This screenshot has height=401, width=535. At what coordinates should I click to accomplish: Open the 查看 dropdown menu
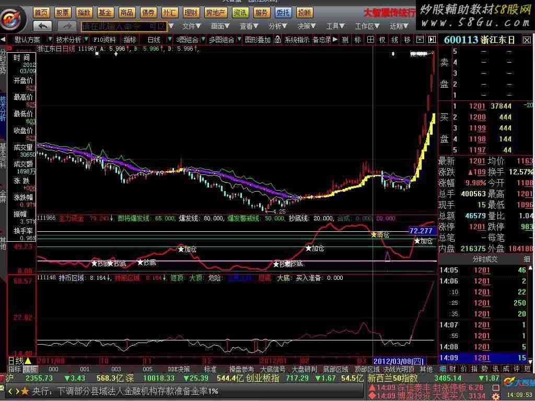pyautogui.click(x=249, y=26)
